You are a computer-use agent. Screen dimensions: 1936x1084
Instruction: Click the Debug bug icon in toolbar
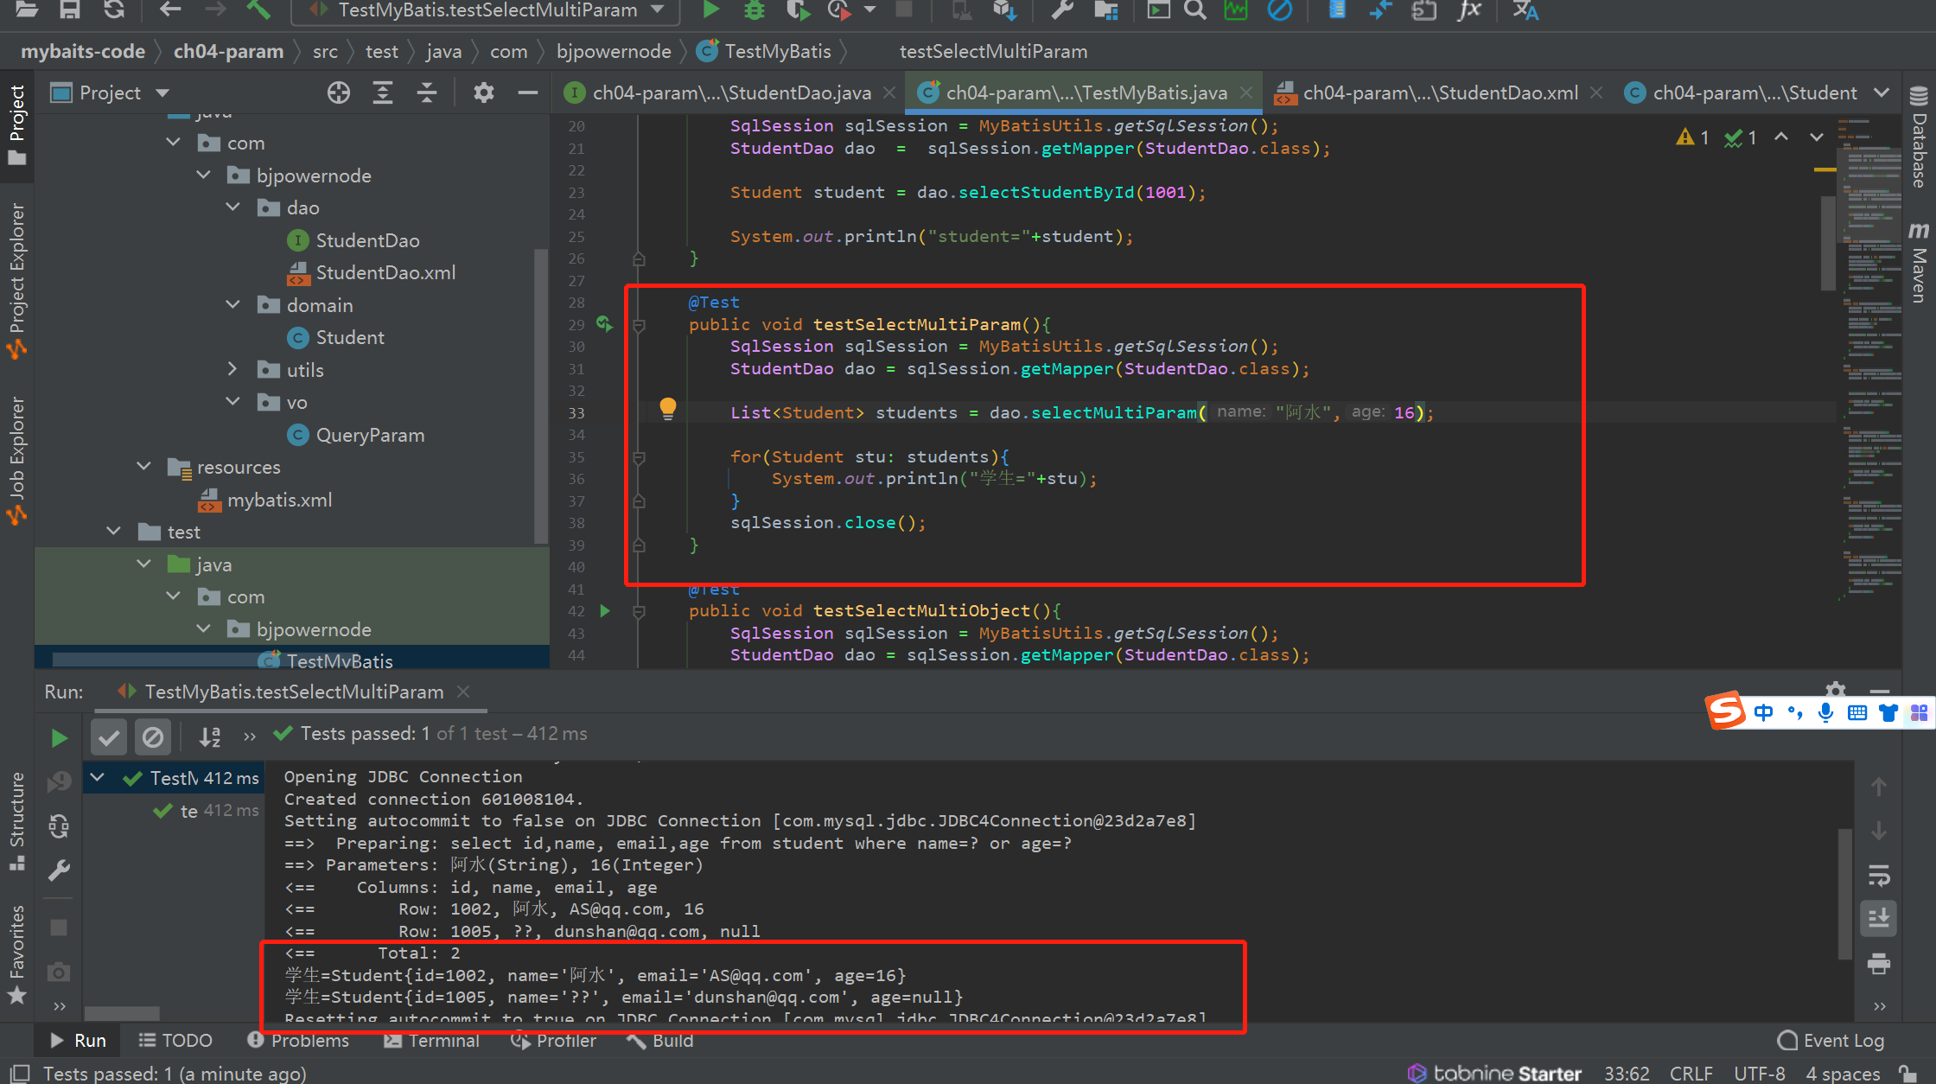pyautogui.click(x=755, y=10)
